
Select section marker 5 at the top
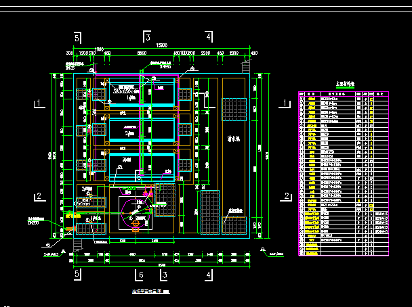(x=77, y=38)
